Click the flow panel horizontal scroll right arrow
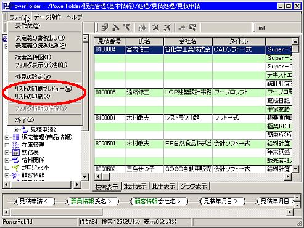 tap(290, 212)
